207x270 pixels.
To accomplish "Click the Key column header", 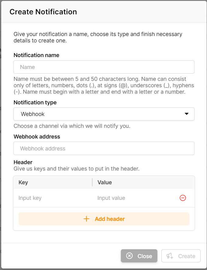I will [23, 182].
